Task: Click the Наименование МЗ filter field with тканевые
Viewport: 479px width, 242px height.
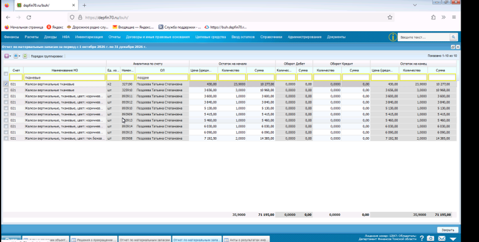Action: pos(64,77)
